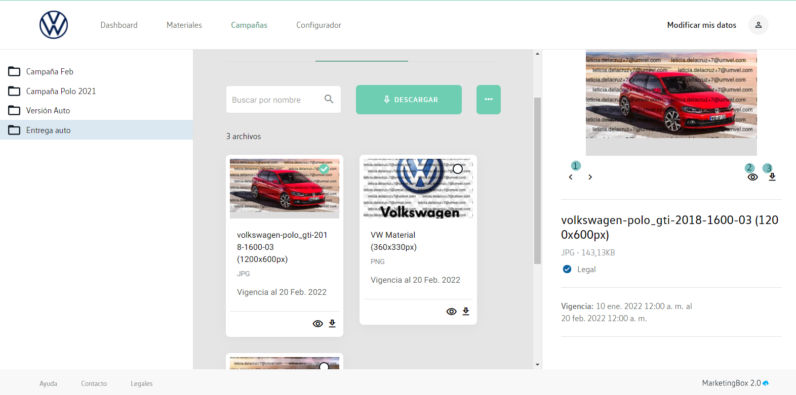Select the Campaña Feb folder

tap(96, 71)
